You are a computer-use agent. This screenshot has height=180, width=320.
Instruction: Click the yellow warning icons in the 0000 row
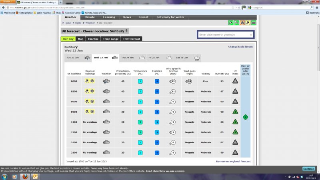(x=90, y=81)
